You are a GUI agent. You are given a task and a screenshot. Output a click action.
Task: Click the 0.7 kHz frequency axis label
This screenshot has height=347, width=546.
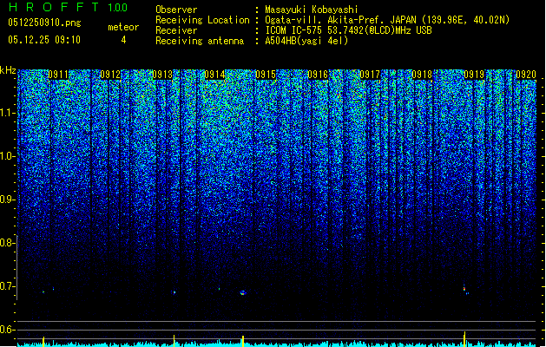click(8, 286)
